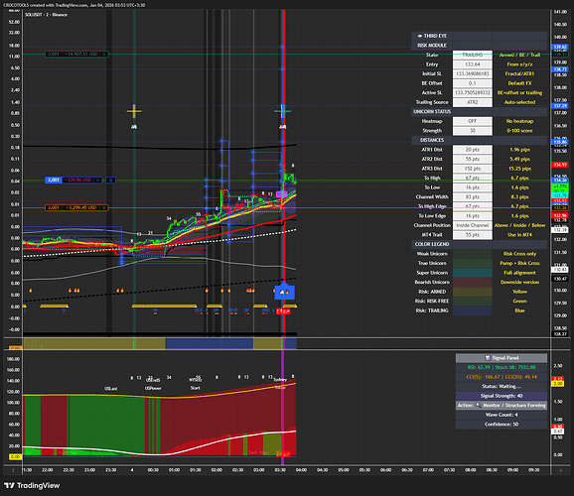The width and height of the screenshot is (574, 496).
Task: Click the magnifier icon in Action row
Action: point(478,406)
